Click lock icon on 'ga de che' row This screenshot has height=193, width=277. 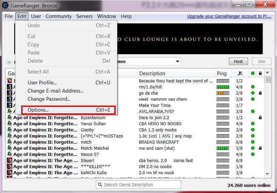(260, 93)
